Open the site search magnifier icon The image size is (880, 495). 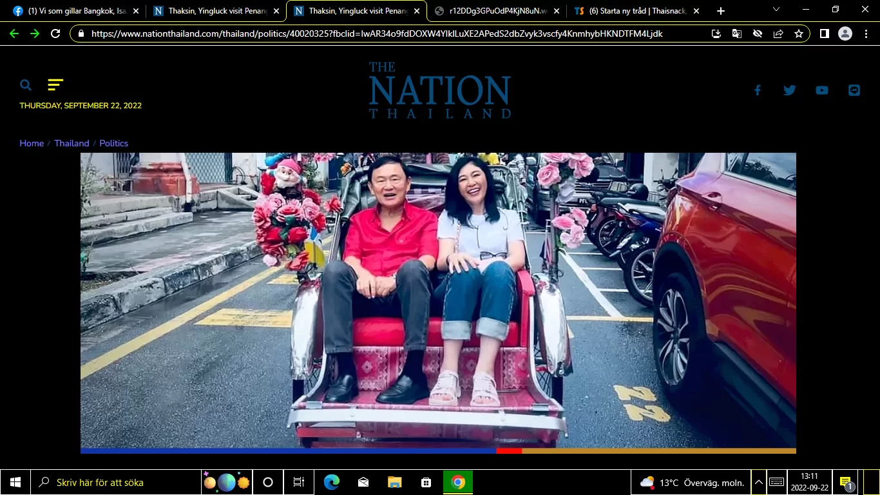point(26,85)
